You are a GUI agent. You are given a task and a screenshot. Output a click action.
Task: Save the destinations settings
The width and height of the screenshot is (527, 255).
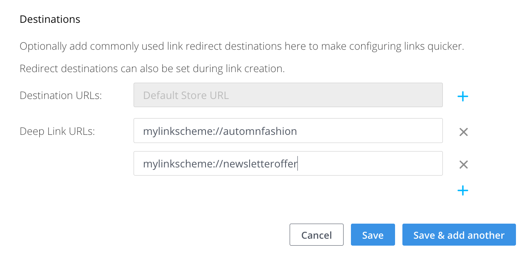[x=373, y=235]
